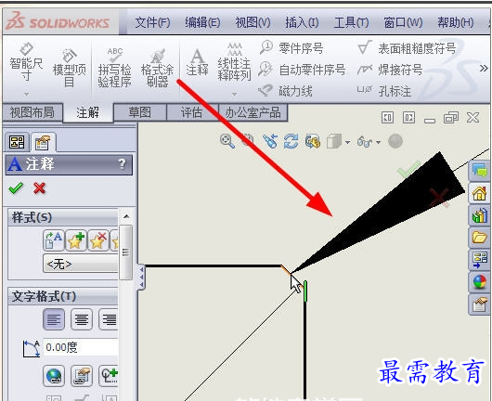The height and width of the screenshot is (401, 492).
Task: Switch to the Office Products tab
Action: pyautogui.click(x=252, y=112)
